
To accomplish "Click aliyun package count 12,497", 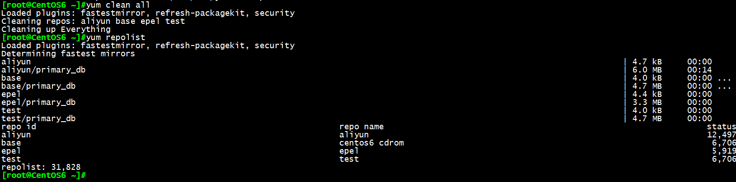I will coord(721,135).
